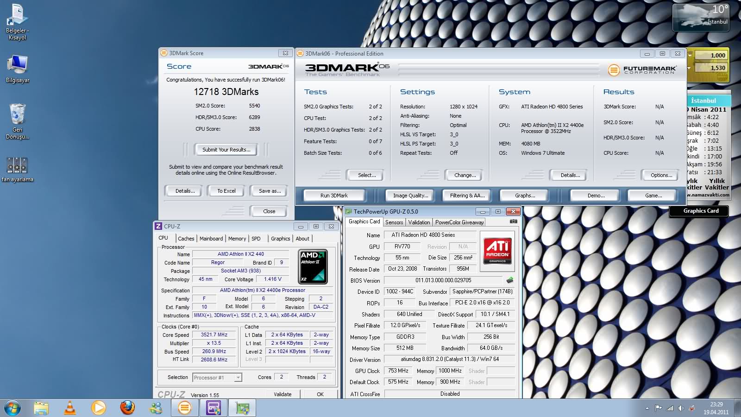Open the Action Center flag tray icon
This screenshot has height=417, width=741.
click(x=658, y=408)
